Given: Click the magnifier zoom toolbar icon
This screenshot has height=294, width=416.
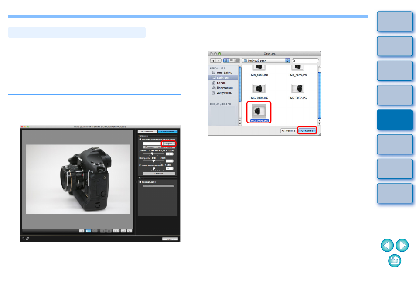Looking at the screenshot, I should pos(130,231).
